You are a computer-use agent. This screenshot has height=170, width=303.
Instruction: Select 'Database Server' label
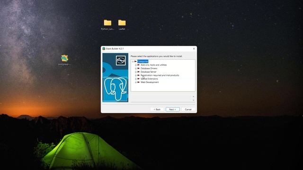[x=148, y=72]
